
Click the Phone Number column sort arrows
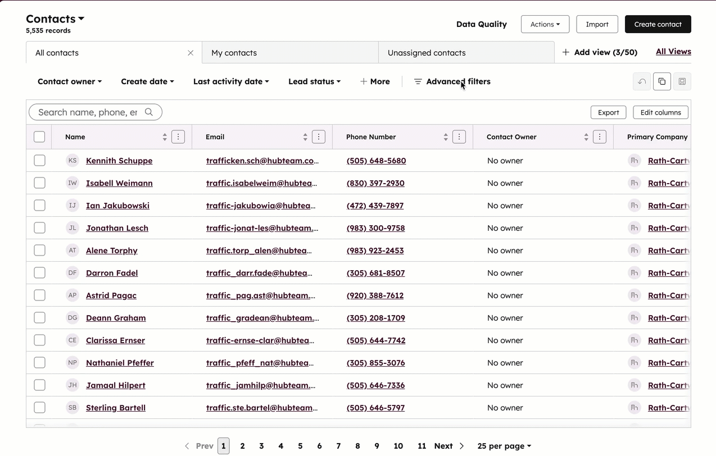click(x=446, y=137)
